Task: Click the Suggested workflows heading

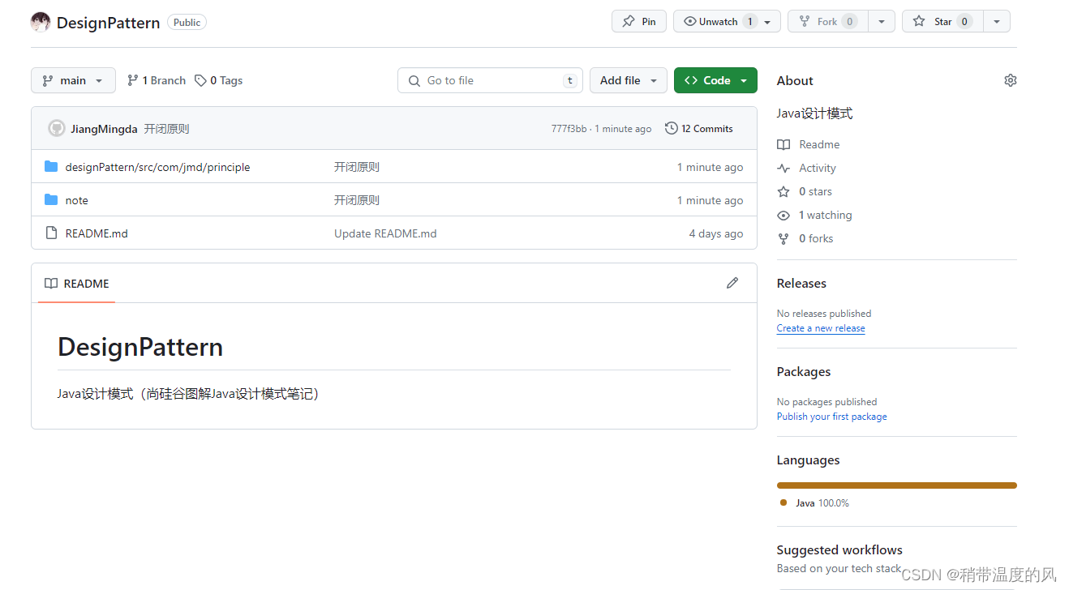Action: (x=839, y=549)
